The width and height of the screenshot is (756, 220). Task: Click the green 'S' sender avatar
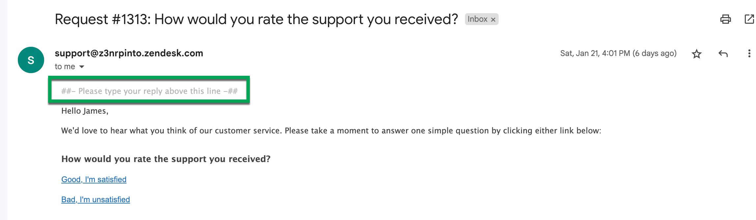coord(31,60)
